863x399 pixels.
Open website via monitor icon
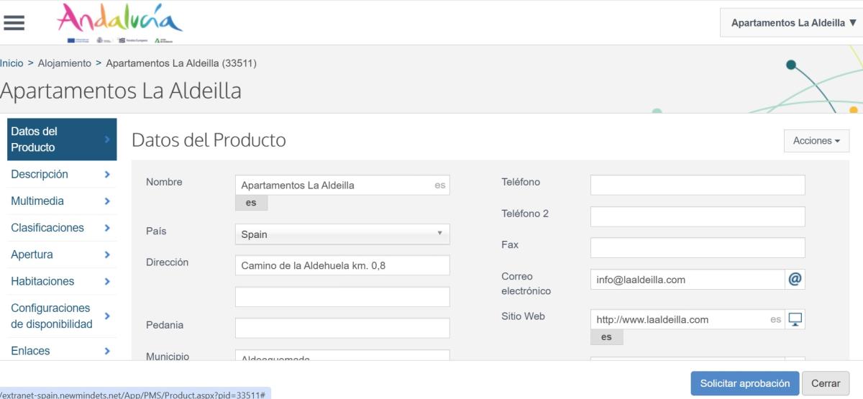(795, 319)
